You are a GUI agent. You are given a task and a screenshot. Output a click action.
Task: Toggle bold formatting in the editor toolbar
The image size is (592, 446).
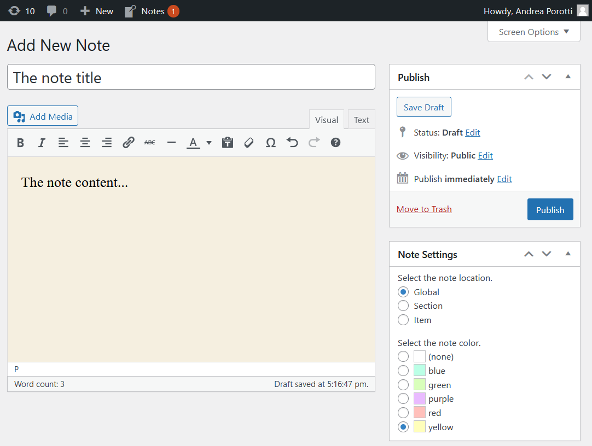click(x=20, y=143)
